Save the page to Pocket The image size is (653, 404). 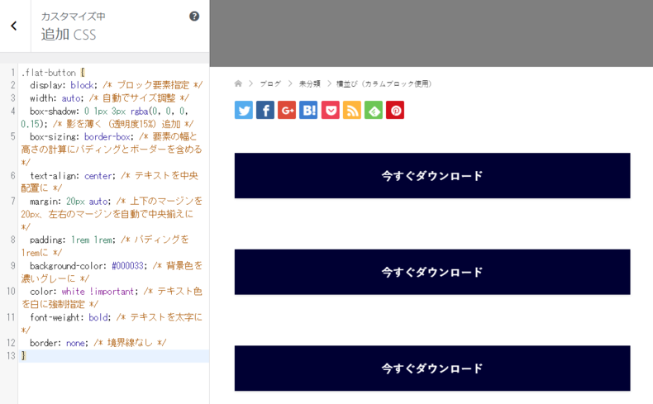331,110
